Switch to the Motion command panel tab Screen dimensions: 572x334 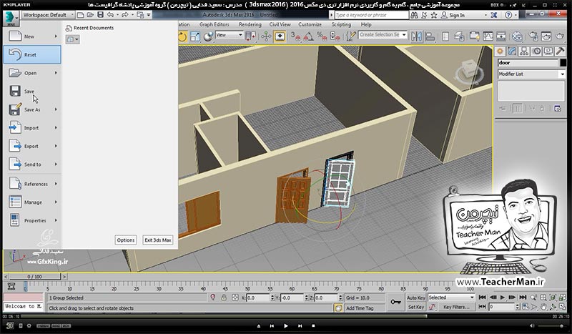coord(536,51)
